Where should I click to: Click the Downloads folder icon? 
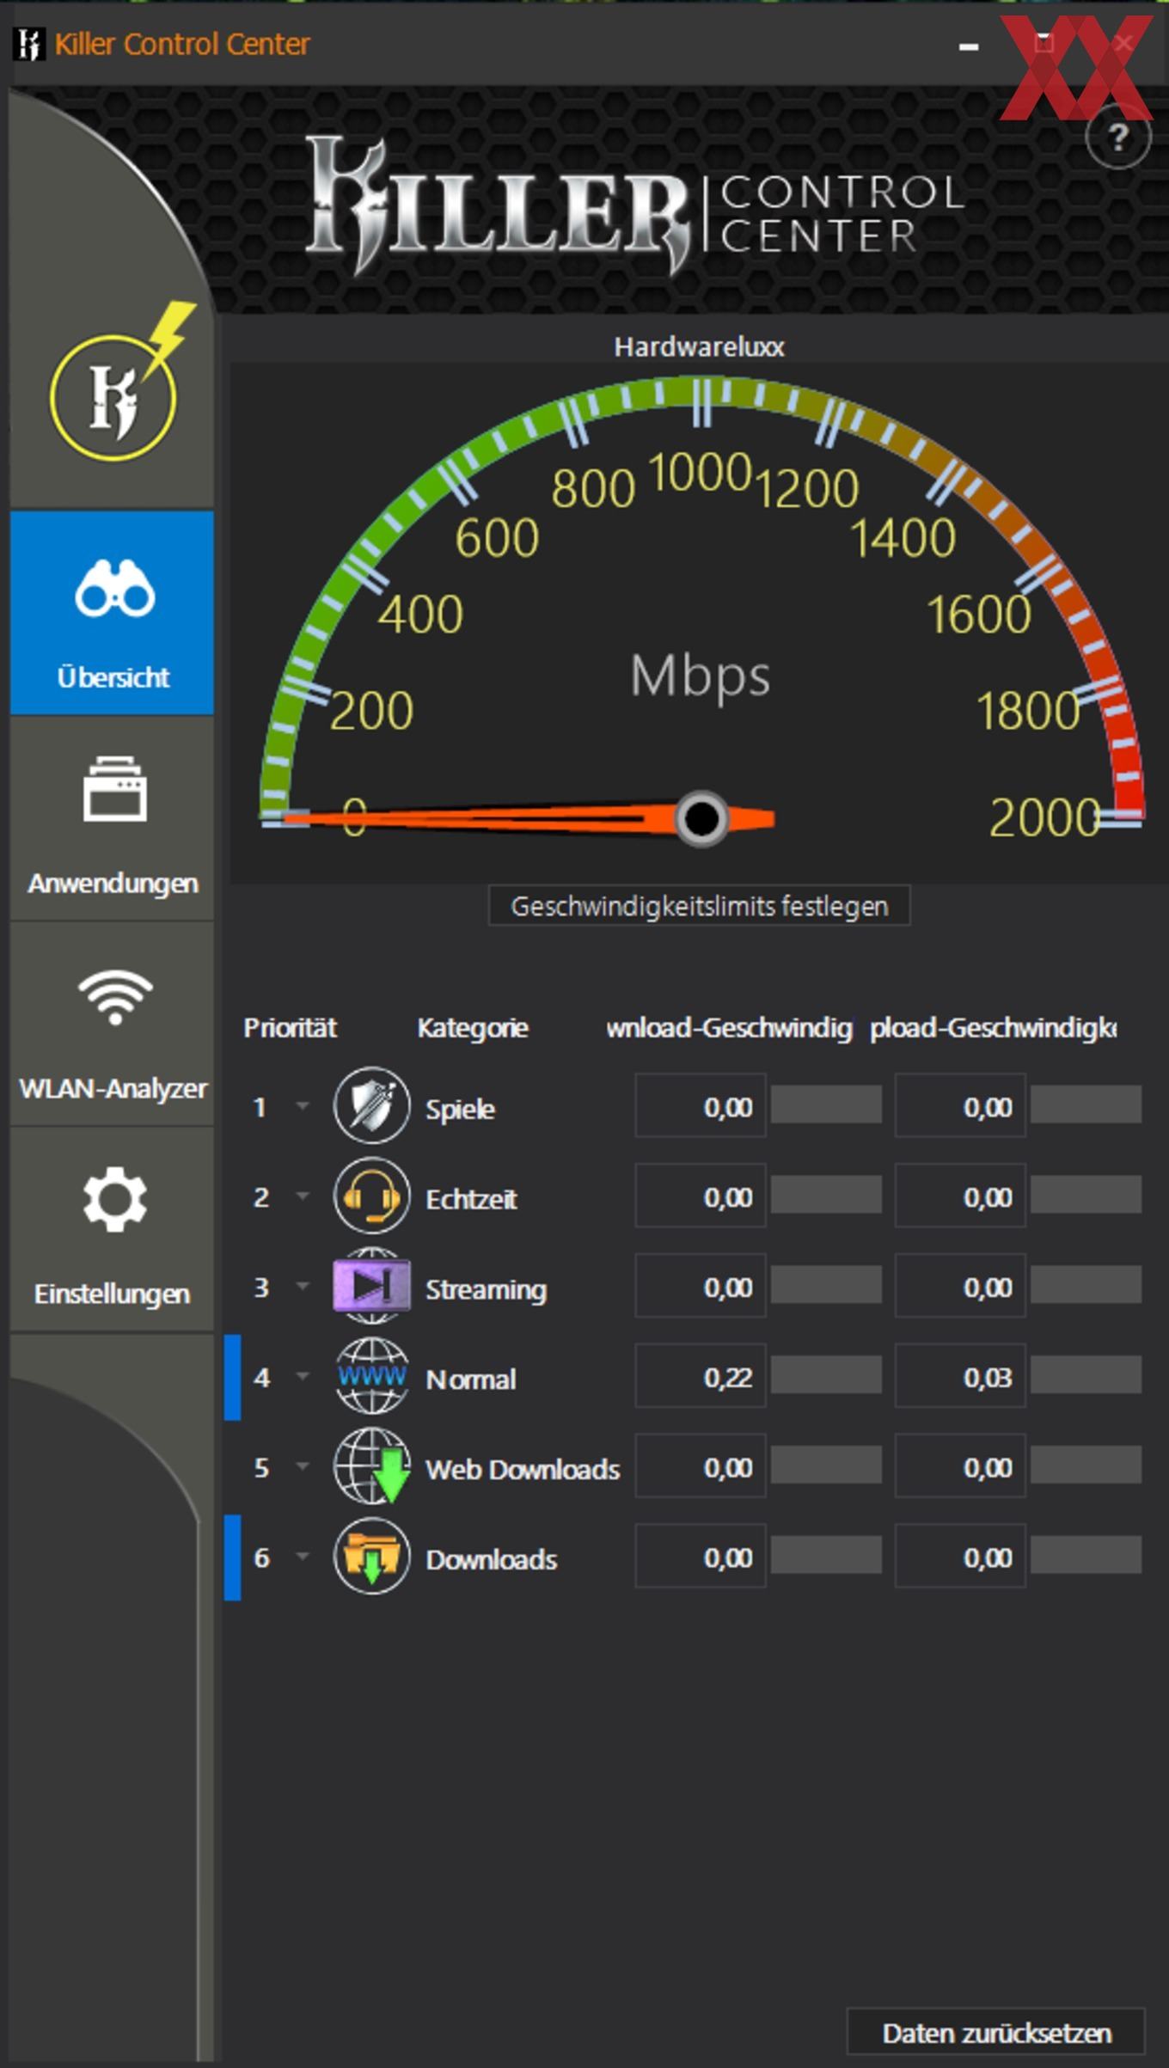pos(371,1557)
